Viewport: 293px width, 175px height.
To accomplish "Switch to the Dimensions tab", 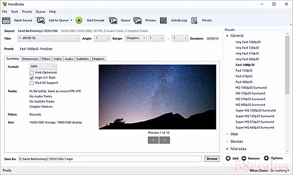I will point(30,59).
